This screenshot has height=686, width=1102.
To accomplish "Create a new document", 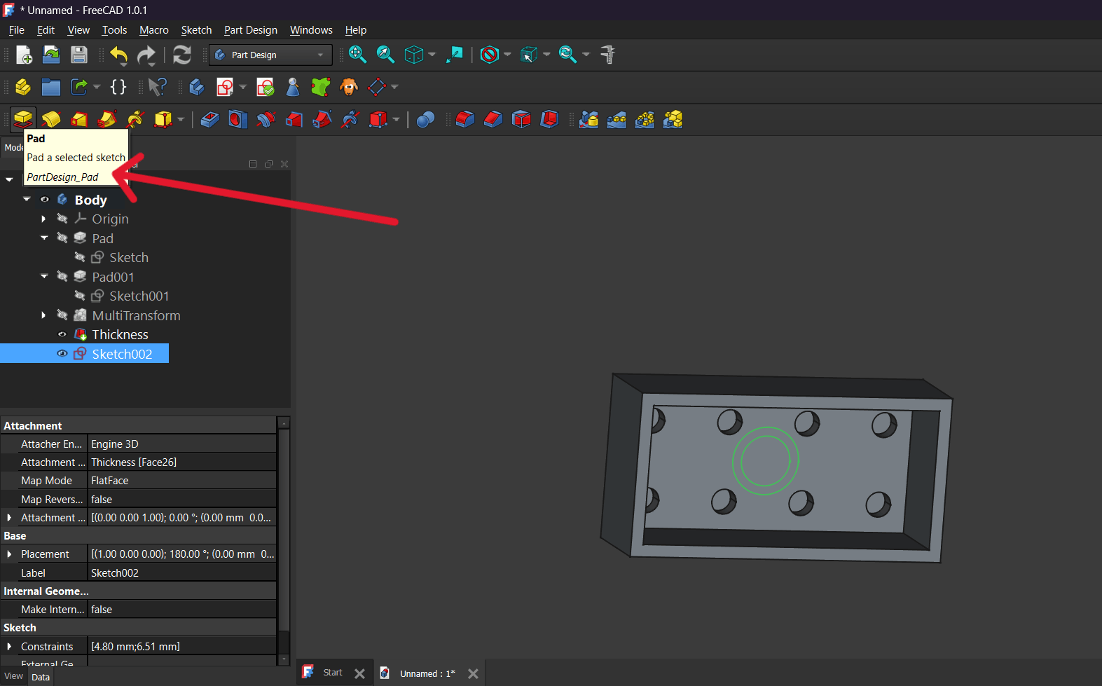I will [x=23, y=55].
